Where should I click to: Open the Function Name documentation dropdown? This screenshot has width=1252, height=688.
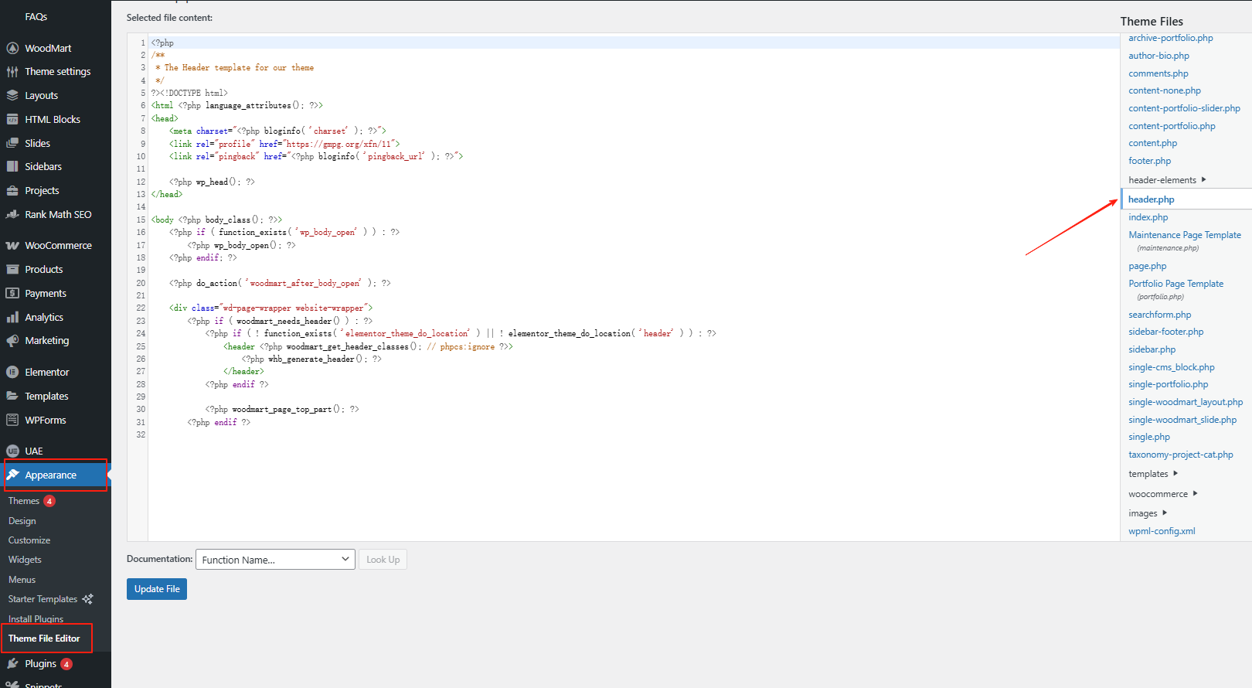tap(275, 560)
